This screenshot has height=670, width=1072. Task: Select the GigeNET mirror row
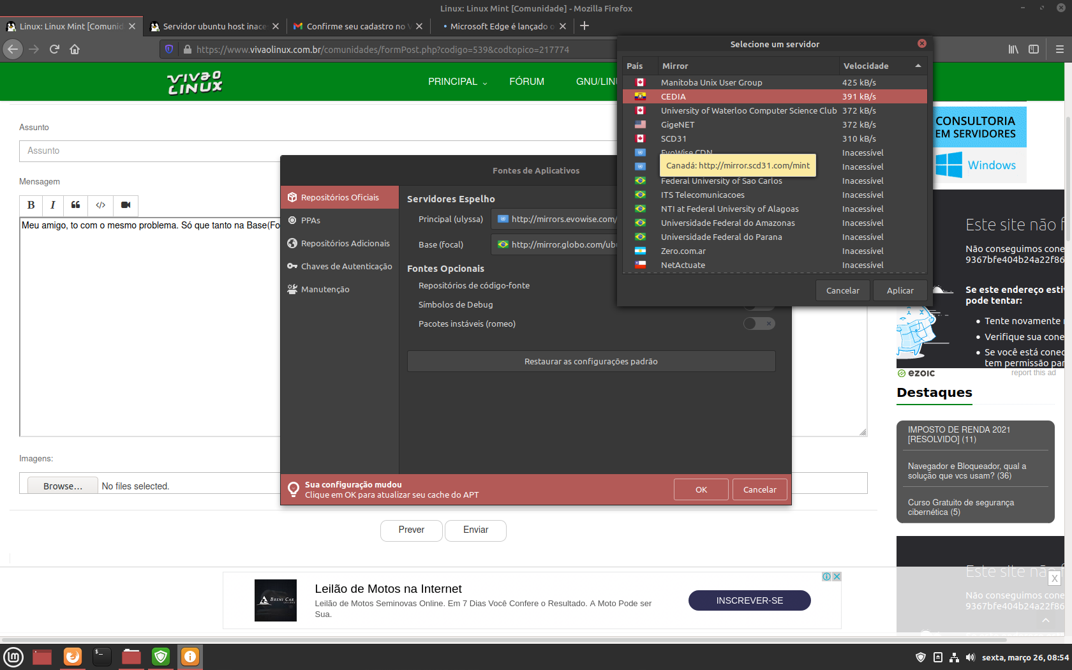point(775,124)
